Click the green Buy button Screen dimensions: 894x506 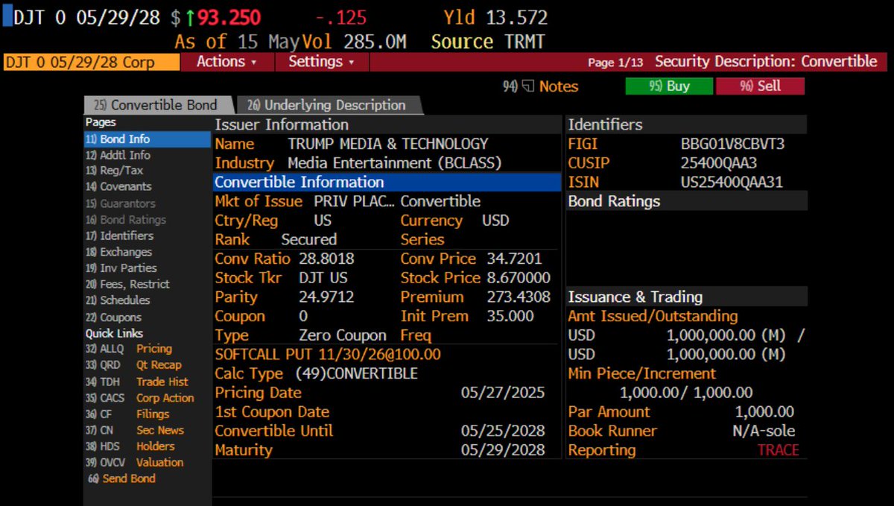[x=668, y=86]
